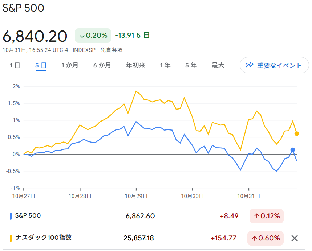The width and height of the screenshot is (312, 251).
Task: Click the up-arrow icon in S&P 500's 0.12% badge
Action: coord(257,216)
